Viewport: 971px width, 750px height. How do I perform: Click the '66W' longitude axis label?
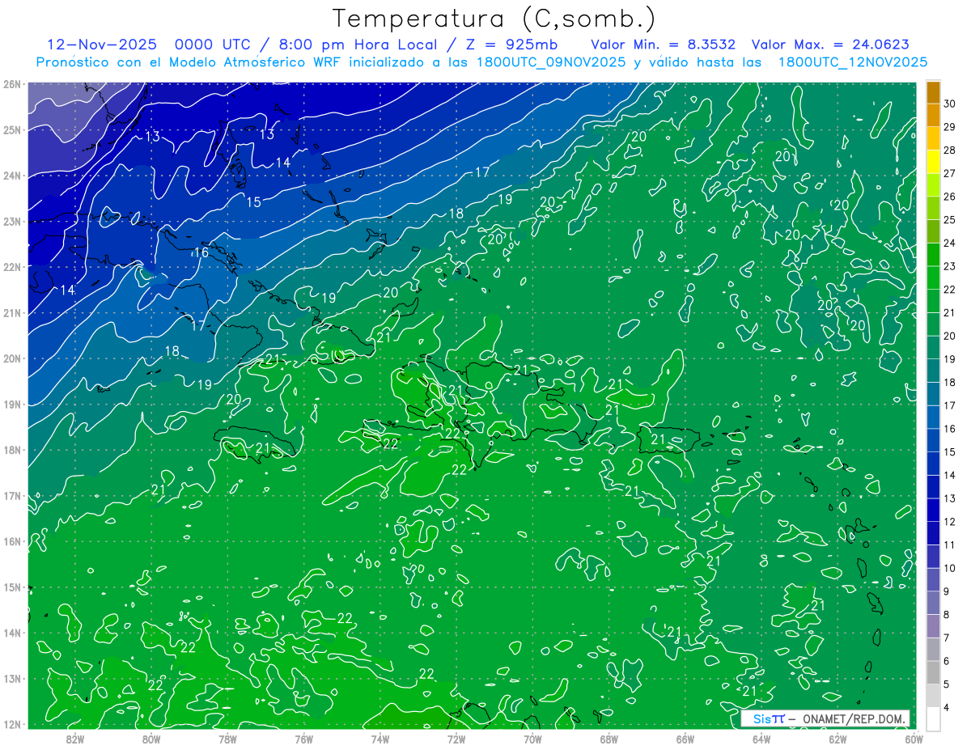pos(685,739)
